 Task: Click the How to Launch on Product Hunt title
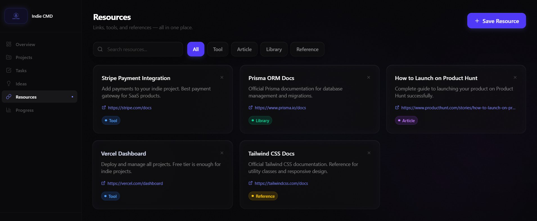coord(436,78)
